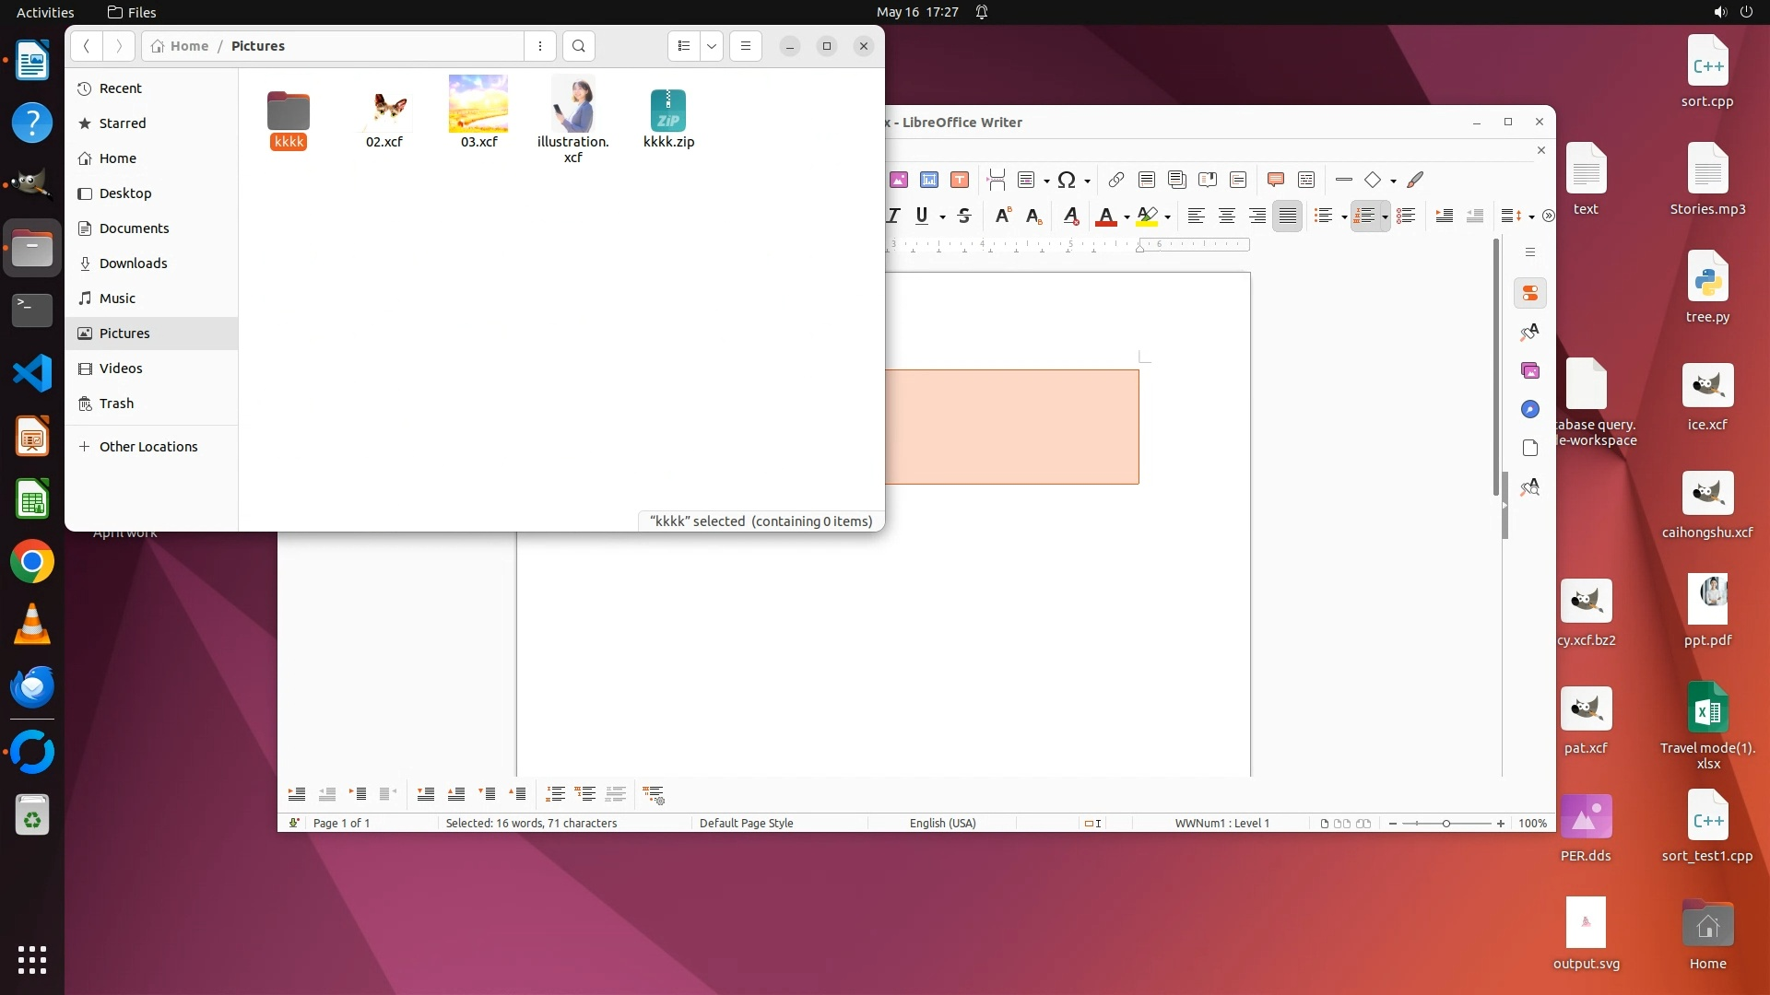This screenshot has width=1770, height=995.
Task: Apply strikethrough formatting
Action: tap(964, 216)
